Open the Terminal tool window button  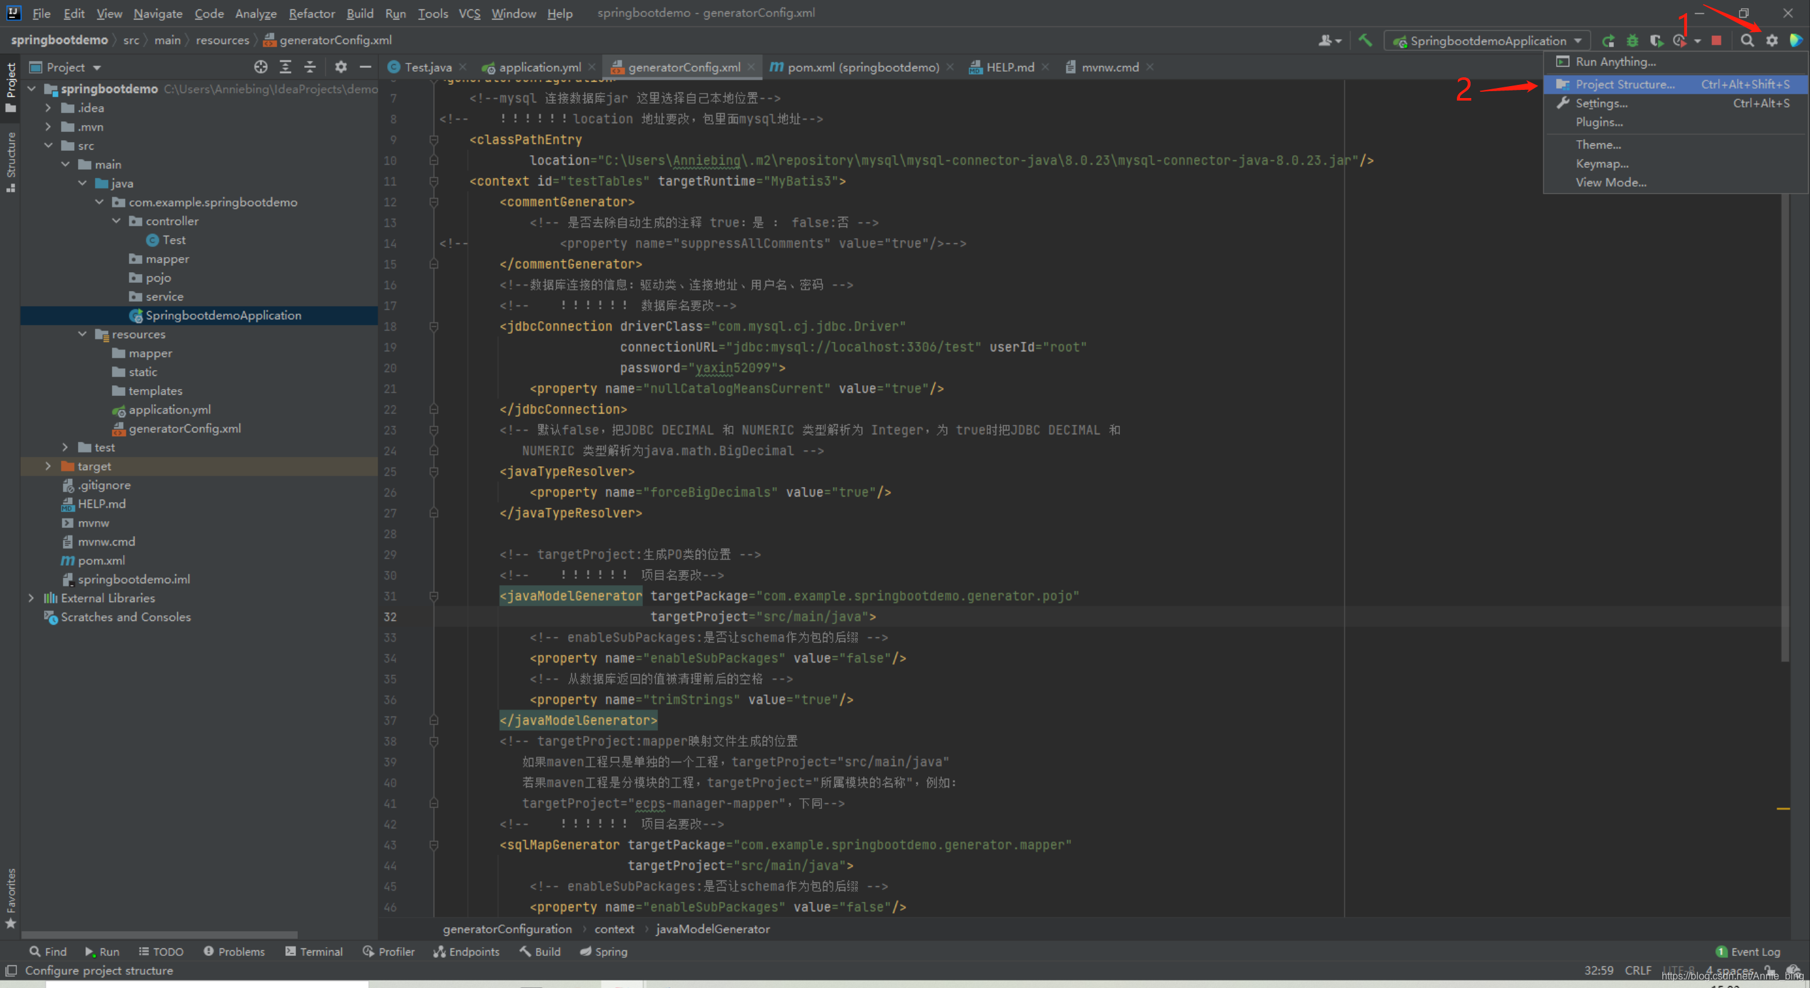[314, 952]
